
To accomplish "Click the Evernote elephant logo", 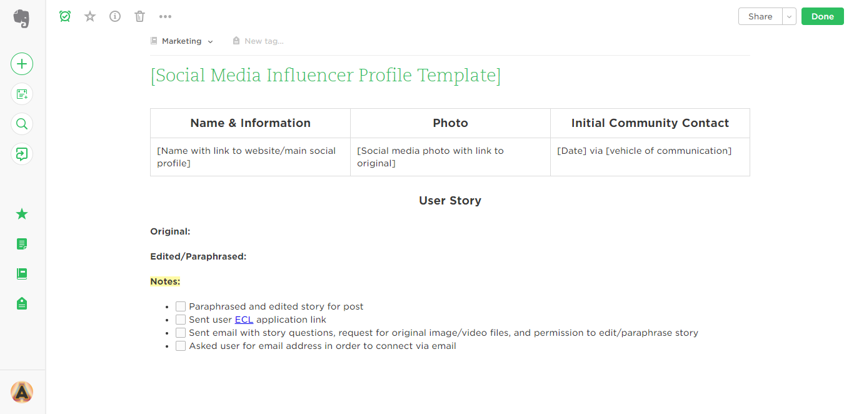I will tap(22, 18).
